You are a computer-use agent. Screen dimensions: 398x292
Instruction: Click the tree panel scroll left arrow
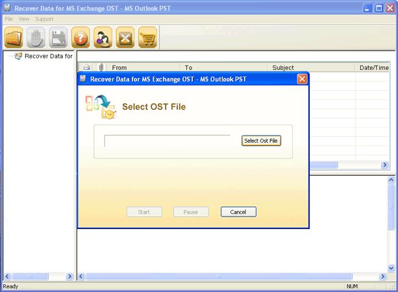[7, 276]
